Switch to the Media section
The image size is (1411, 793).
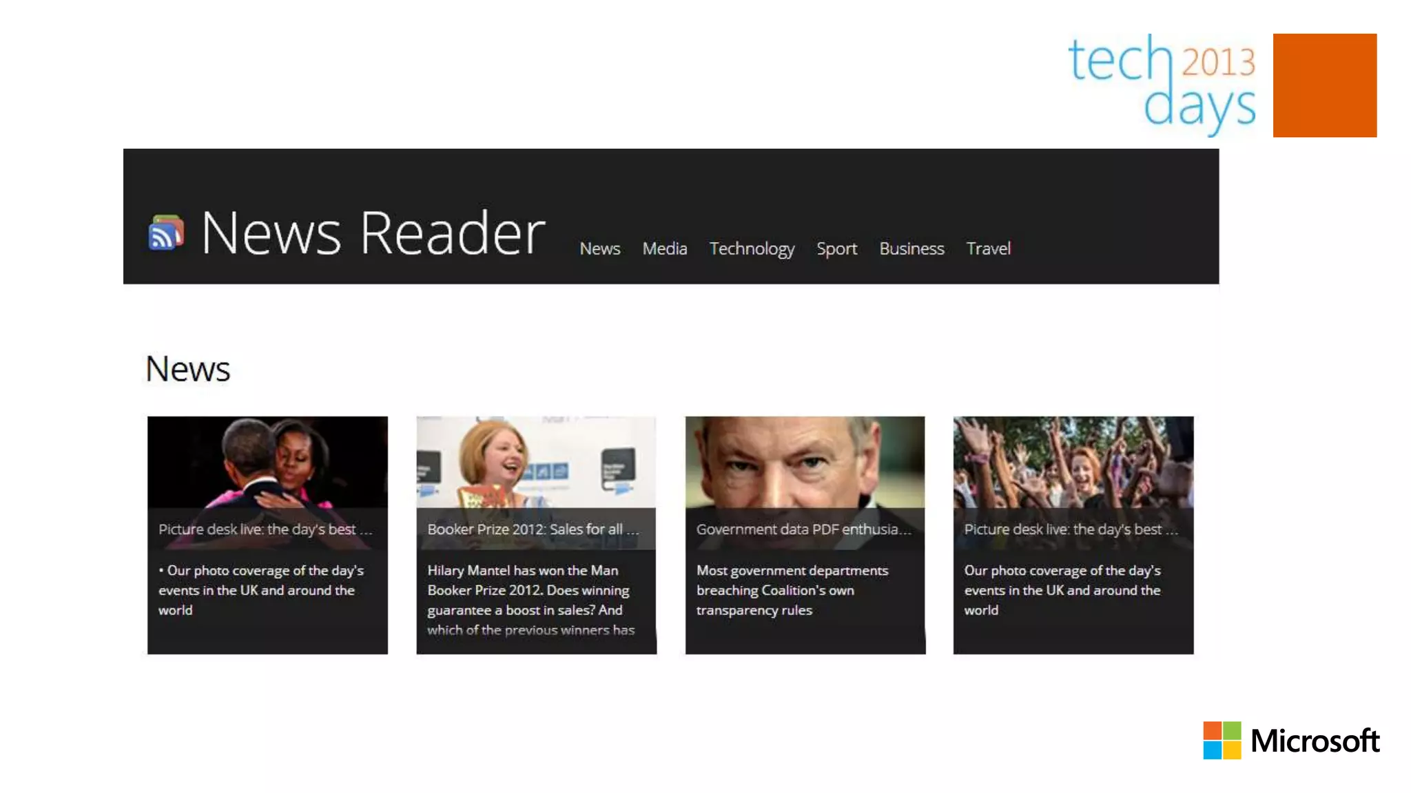[x=664, y=249]
